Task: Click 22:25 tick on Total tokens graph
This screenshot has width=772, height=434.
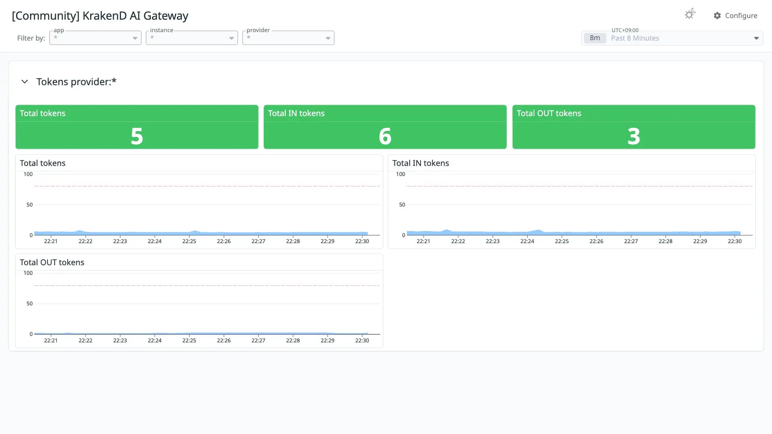Action: (189, 241)
